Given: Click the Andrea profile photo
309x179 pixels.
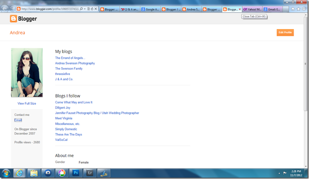Looking at the screenshot, I should (27, 73).
